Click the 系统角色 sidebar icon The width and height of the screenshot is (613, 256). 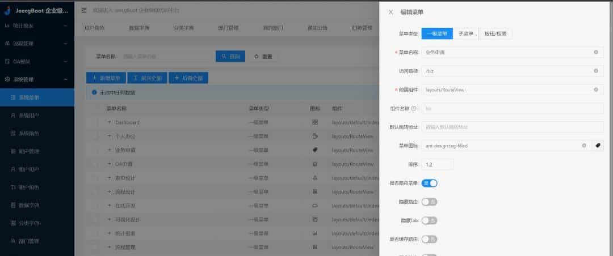tap(13, 134)
